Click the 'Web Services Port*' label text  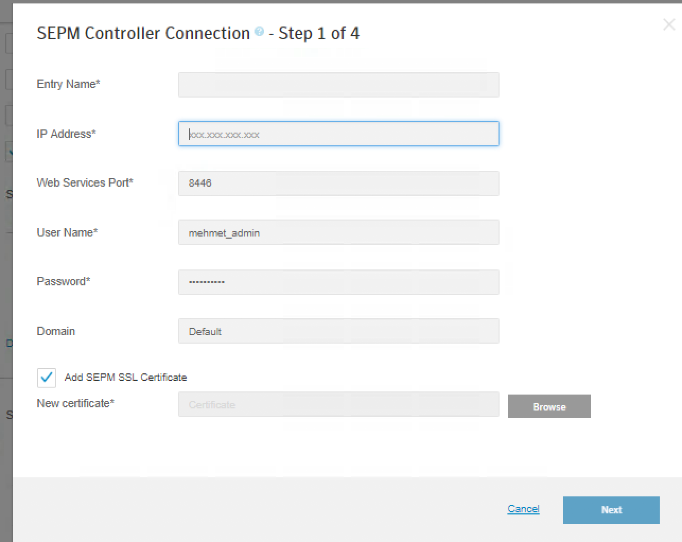coord(85,182)
